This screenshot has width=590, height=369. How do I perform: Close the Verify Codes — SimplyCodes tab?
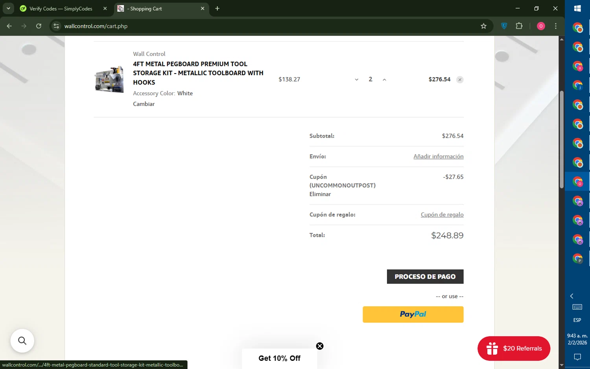[x=105, y=8]
